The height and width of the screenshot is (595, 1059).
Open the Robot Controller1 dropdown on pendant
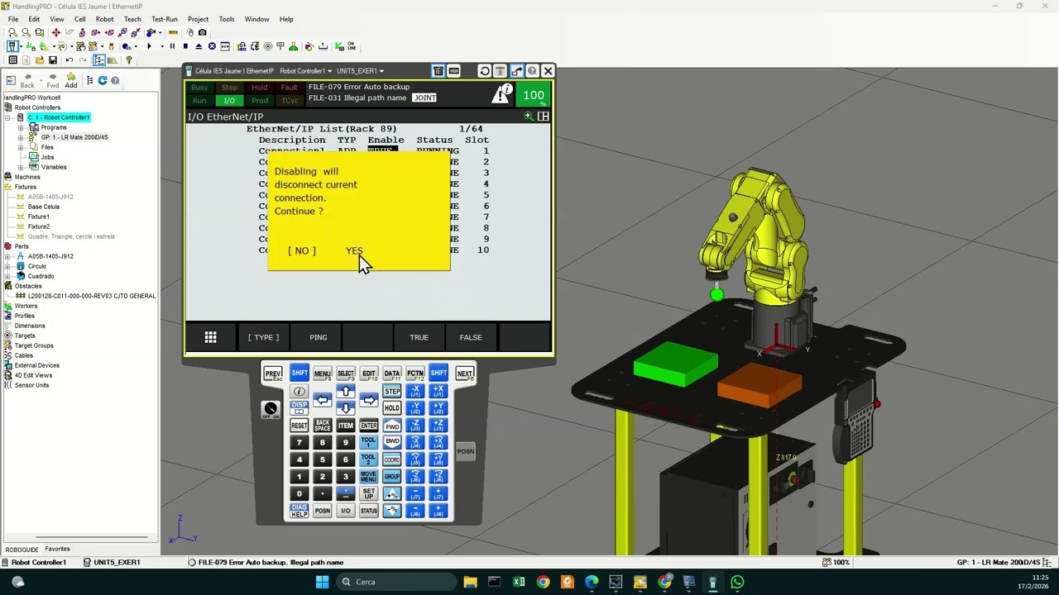305,71
